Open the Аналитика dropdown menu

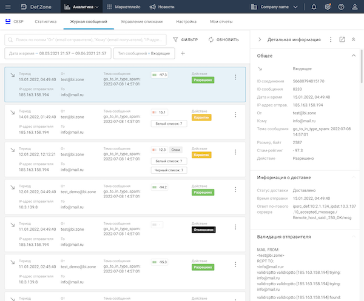click(81, 7)
